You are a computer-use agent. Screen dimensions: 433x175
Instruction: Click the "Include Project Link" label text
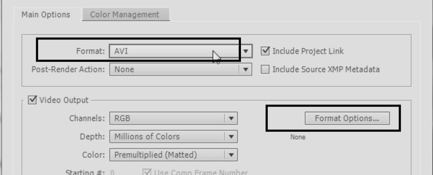tap(308, 51)
